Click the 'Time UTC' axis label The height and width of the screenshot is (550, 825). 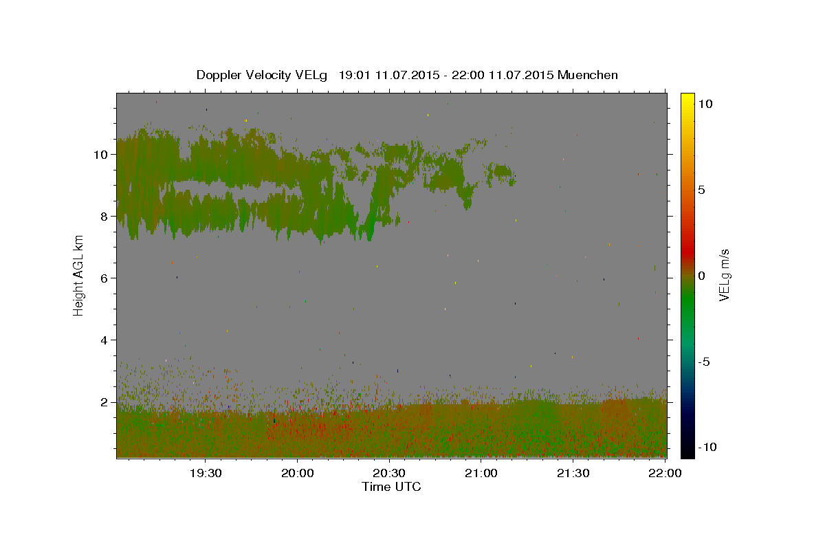391,487
